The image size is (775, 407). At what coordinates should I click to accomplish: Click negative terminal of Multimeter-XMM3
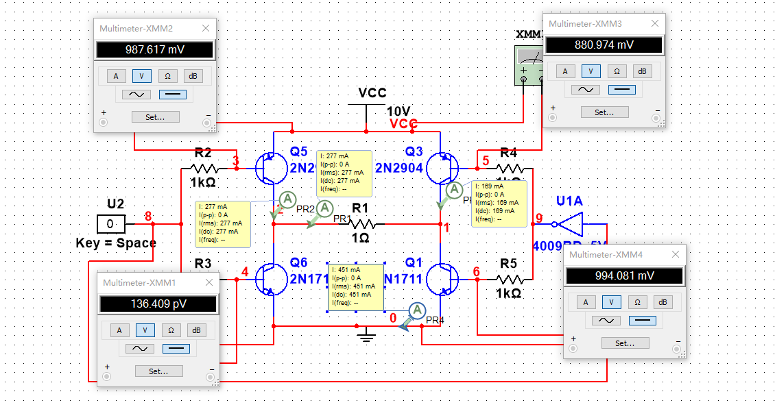(x=656, y=118)
